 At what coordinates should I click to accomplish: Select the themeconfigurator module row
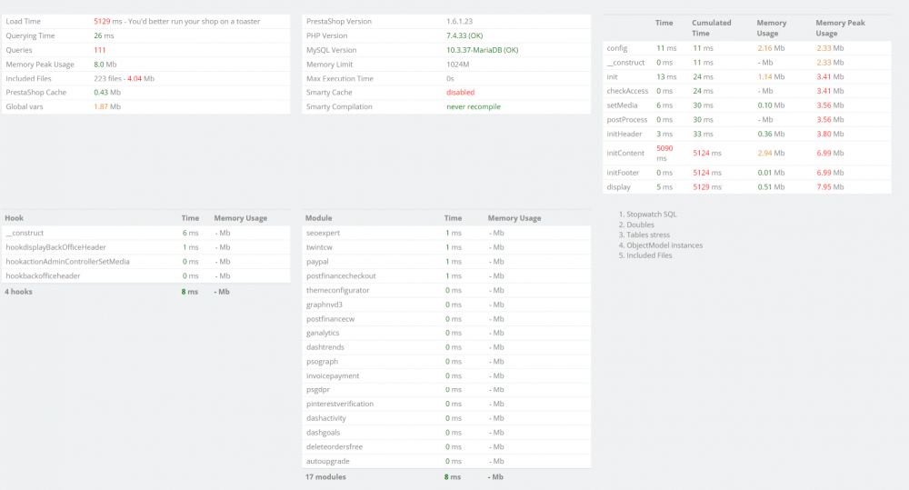(x=446, y=291)
